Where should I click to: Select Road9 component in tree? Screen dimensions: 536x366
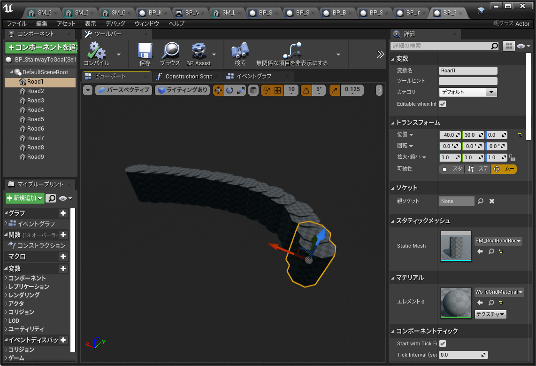click(x=36, y=156)
